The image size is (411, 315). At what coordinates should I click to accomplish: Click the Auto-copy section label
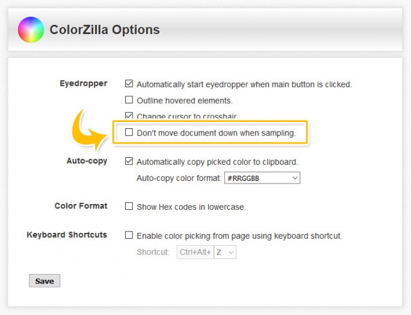click(x=87, y=161)
